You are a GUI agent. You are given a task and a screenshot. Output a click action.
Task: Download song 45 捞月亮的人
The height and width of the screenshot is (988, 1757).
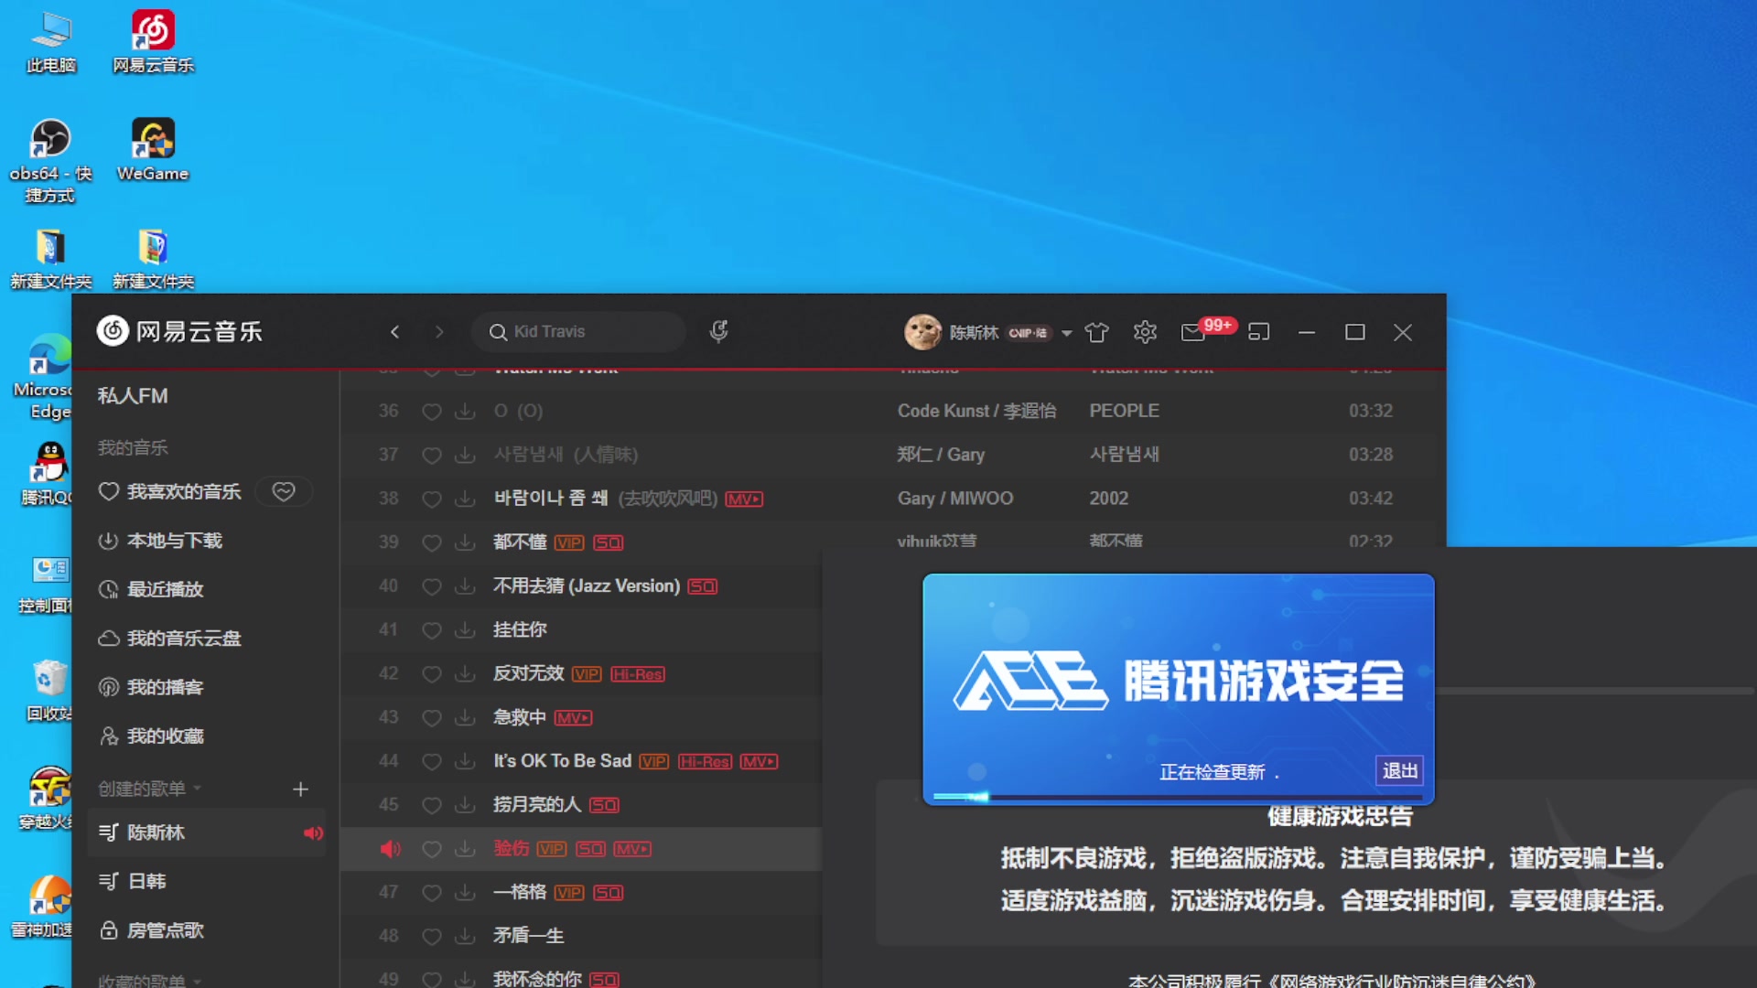[465, 805]
